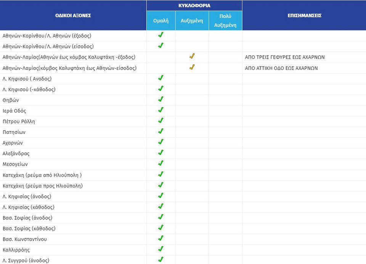Image resolution: width=366 pixels, height=264 pixels.
Task: Click the ΟΔΙΚΟΙ ΑΞΟΝΕΣ column header
Action: 73,15
